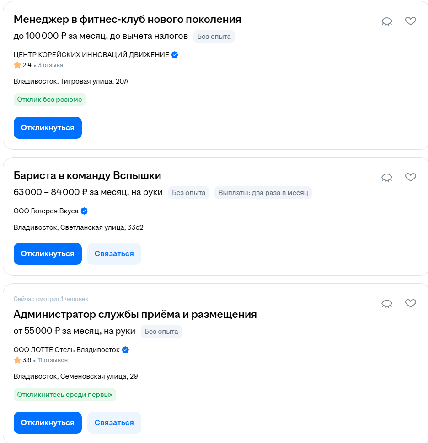The height and width of the screenshot is (443, 428).
Task: Open the 3 отзыва reviews link
Action: pyautogui.click(x=50, y=65)
